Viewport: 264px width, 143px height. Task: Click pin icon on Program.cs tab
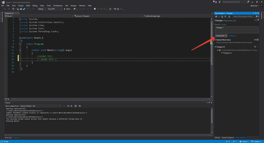coord(16,13)
